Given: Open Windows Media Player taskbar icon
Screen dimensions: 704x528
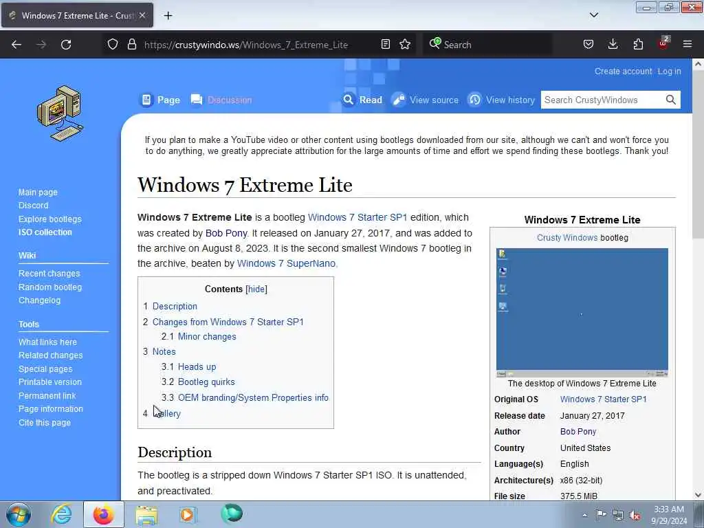Looking at the screenshot, I should pos(188,515).
